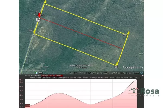Click the pushpin at the top-left parcel corner
Screen dimensions: 163x108
click(45, 2)
